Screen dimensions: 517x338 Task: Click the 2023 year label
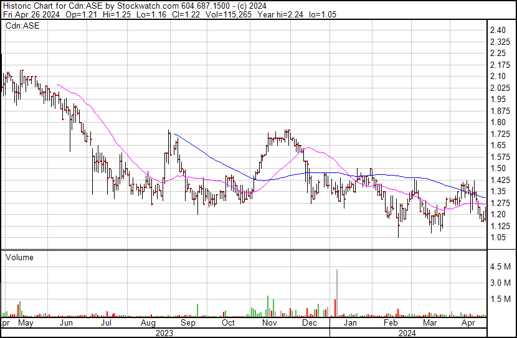pyautogui.click(x=164, y=333)
